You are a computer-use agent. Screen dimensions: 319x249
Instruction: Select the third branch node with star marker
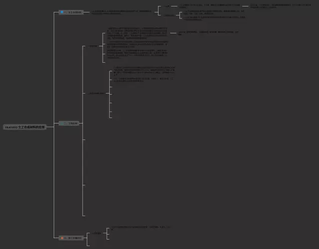(x=71, y=238)
